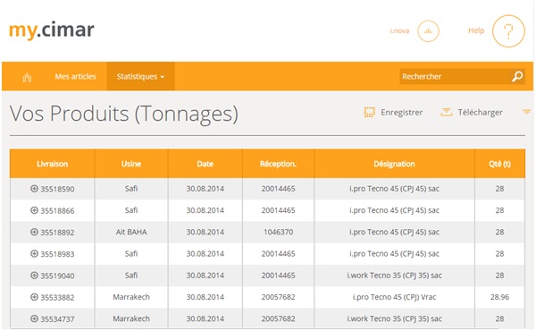Click the Help text link
The image size is (536, 331).
click(x=476, y=30)
